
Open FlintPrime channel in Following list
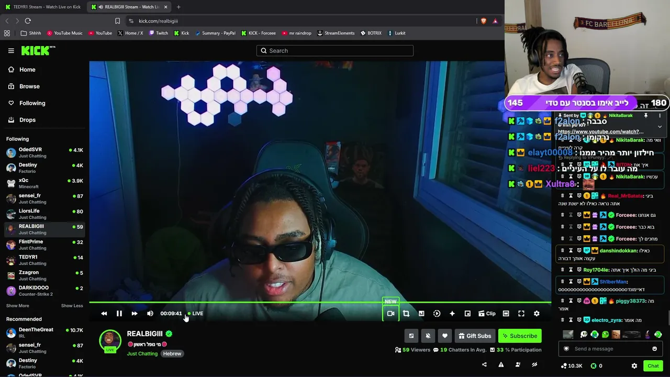pos(44,245)
